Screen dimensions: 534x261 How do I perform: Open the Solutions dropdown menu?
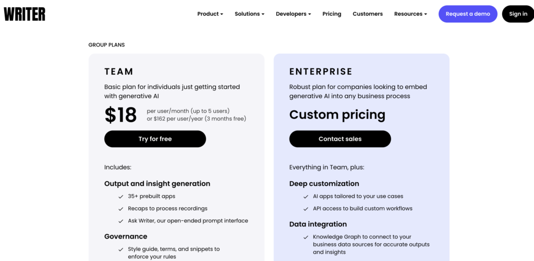(x=249, y=14)
